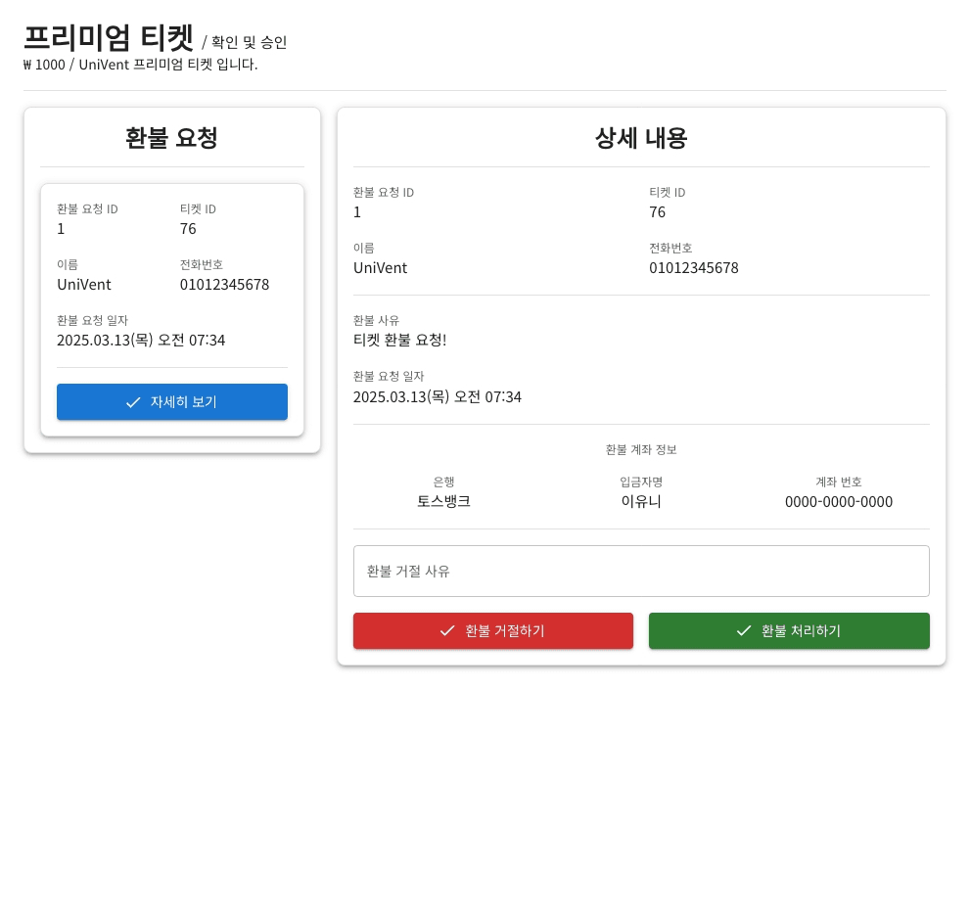Click ticket ID 76 in the left request card

(188, 229)
